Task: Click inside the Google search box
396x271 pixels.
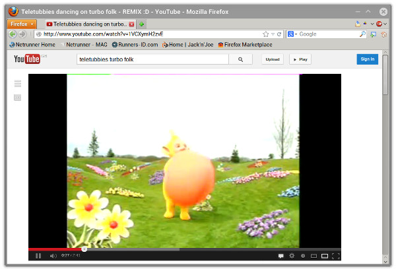Action: pyautogui.click(x=328, y=34)
